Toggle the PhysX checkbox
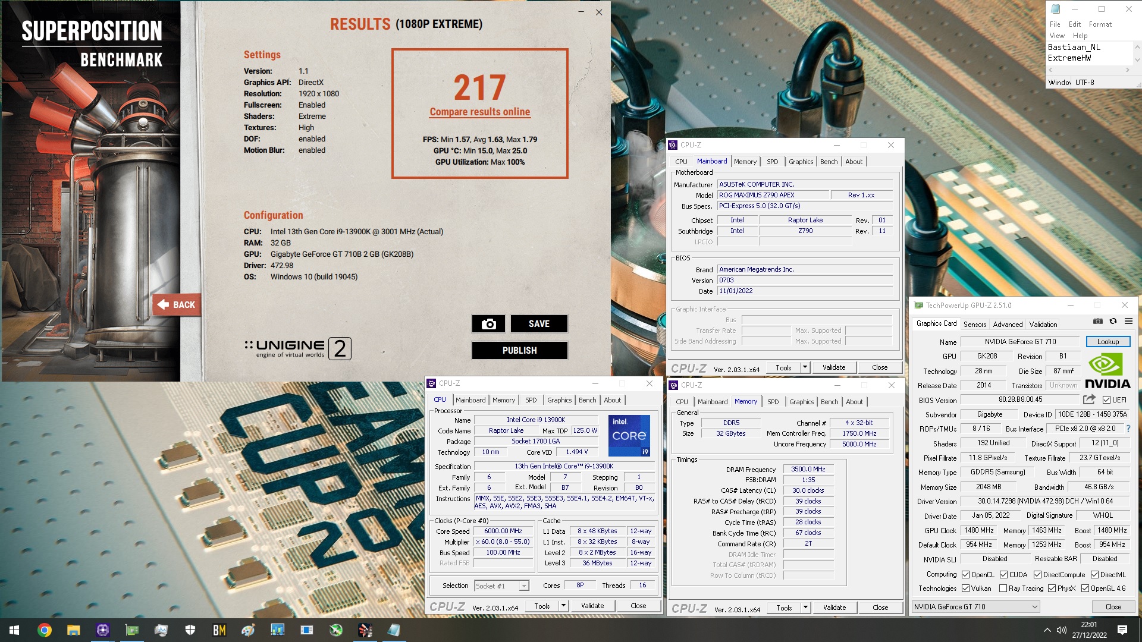Image resolution: width=1142 pixels, height=642 pixels. click(x=1052, y=588)
